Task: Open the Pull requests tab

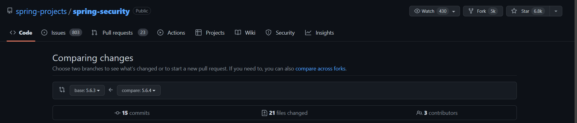Action: [x=120, y=32]
